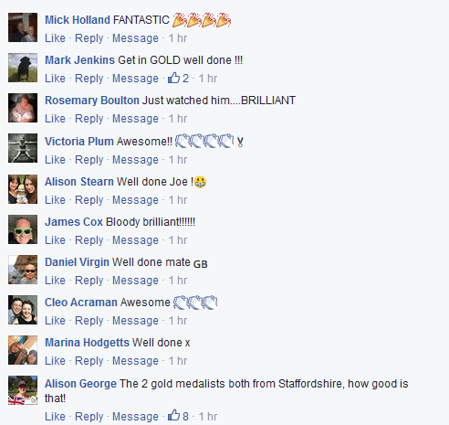Open Mick Holland's profile picture
This screenshot has height=425, width=449.
click(23, 27)
